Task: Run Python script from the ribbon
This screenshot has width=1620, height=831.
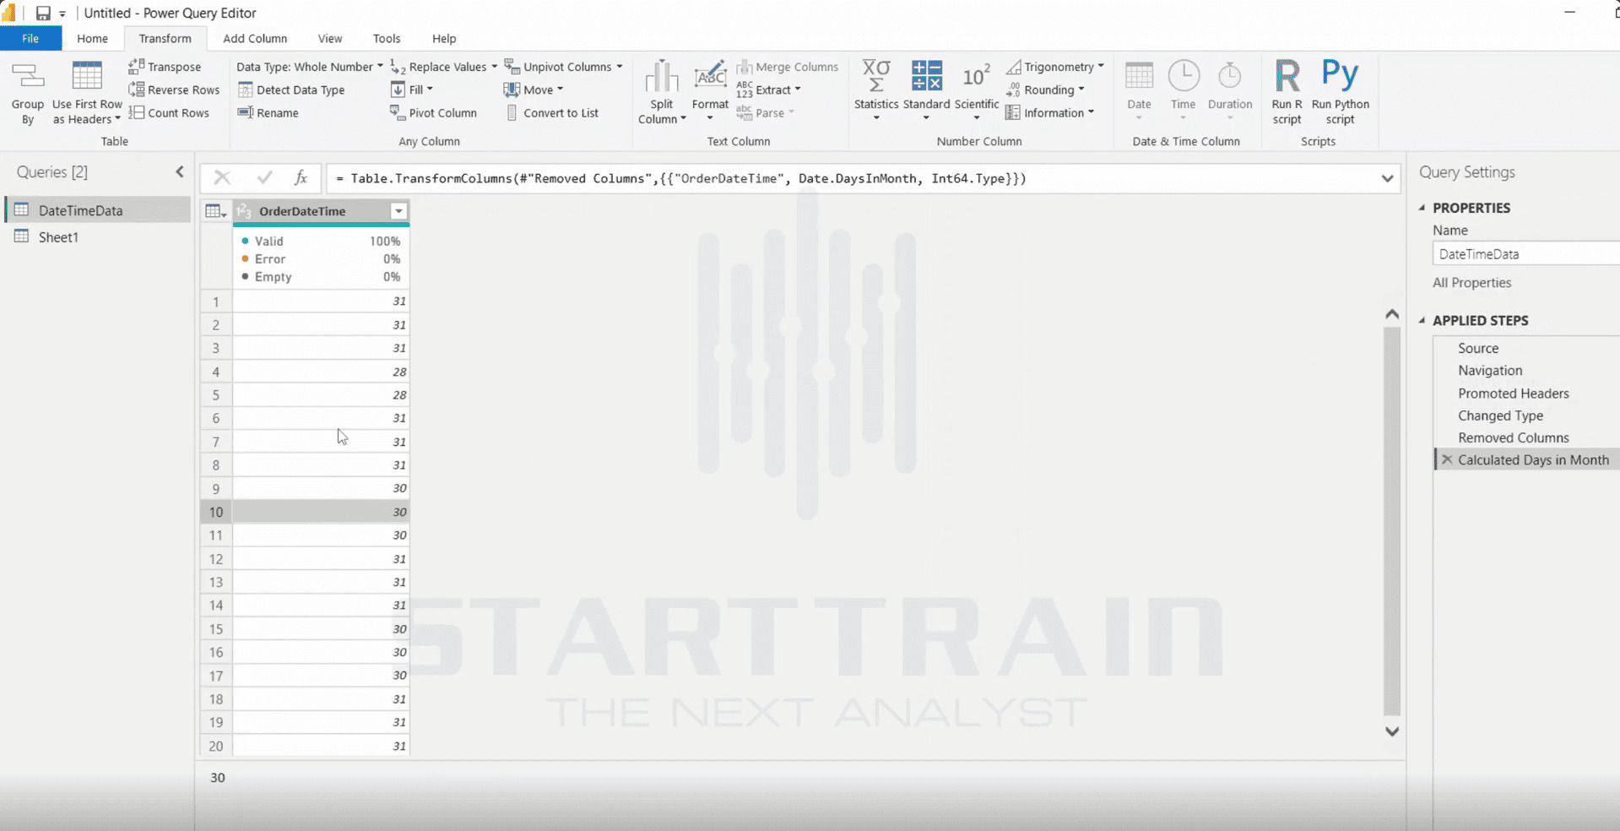Action: click(x=1341, y=91)
